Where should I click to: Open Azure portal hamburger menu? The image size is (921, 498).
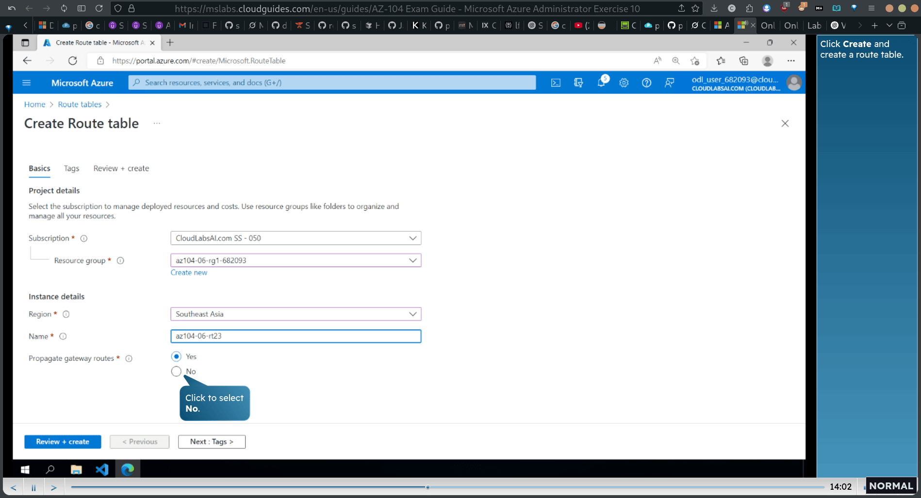(x=27, y=83)
